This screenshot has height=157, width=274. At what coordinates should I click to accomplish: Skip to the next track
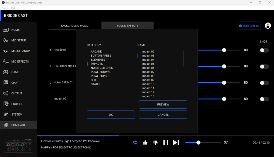176,143
